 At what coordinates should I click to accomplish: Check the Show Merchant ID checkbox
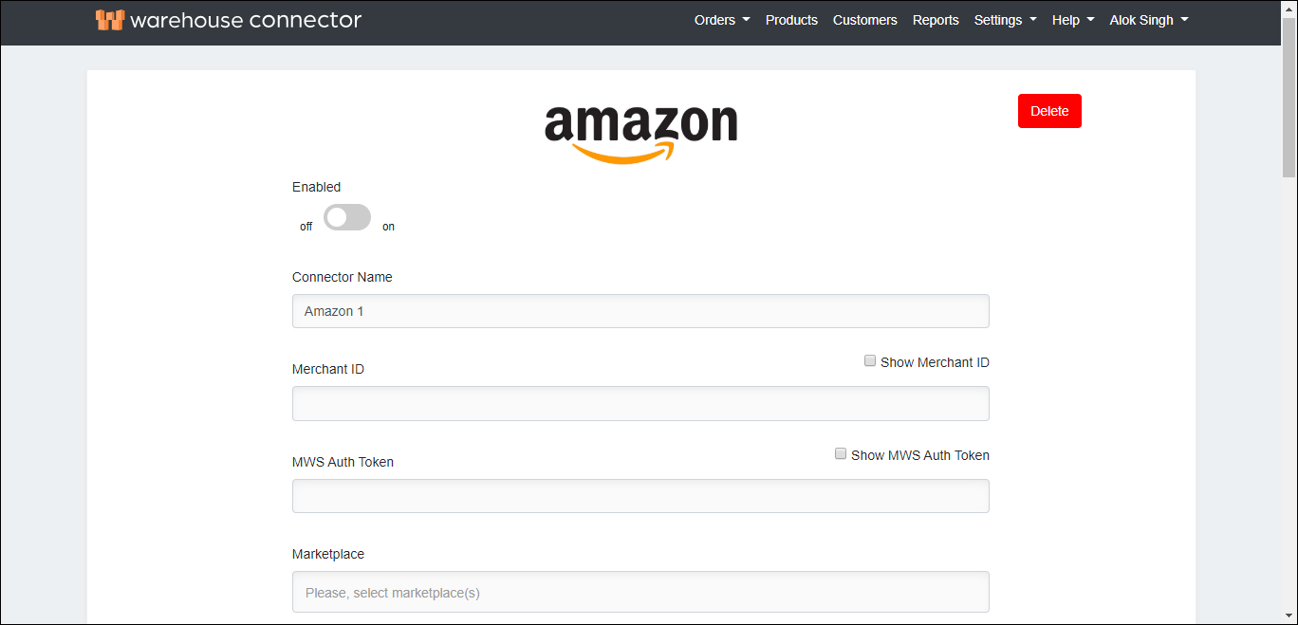point(870,360)
